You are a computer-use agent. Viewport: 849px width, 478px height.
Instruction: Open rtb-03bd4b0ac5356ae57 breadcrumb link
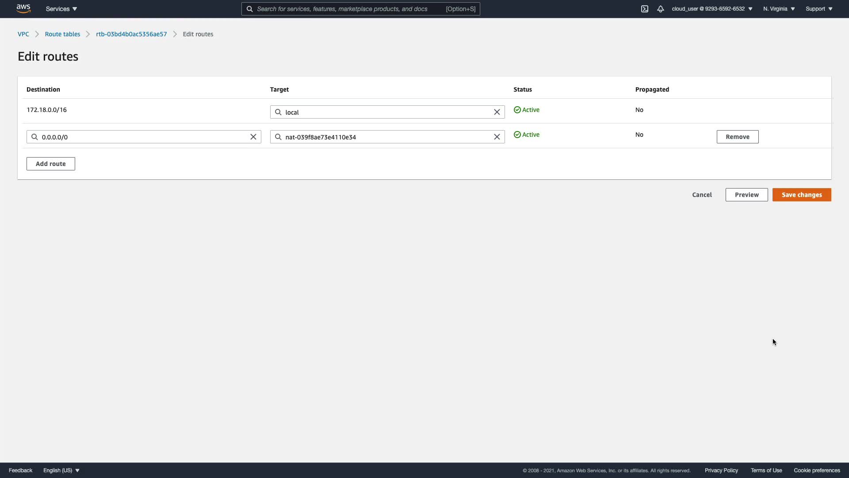131,34
